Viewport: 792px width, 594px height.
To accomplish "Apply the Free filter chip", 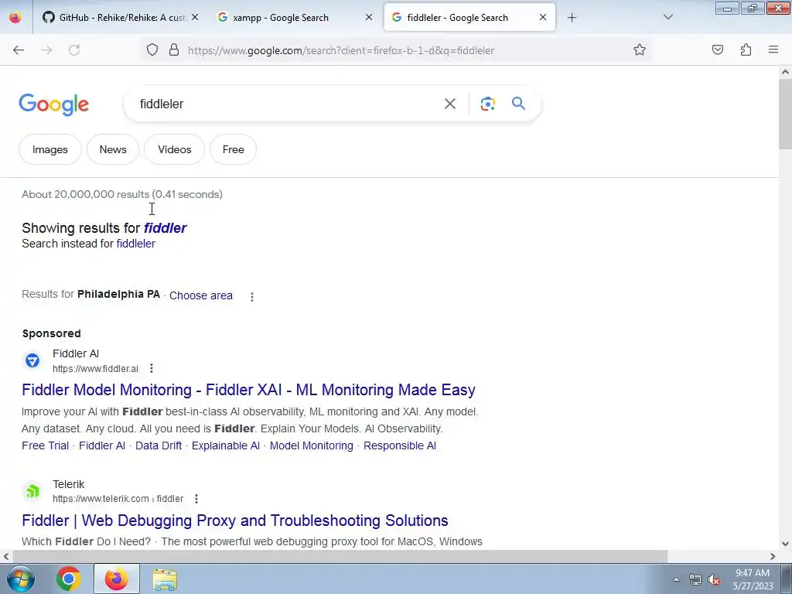I will [234, 149].
